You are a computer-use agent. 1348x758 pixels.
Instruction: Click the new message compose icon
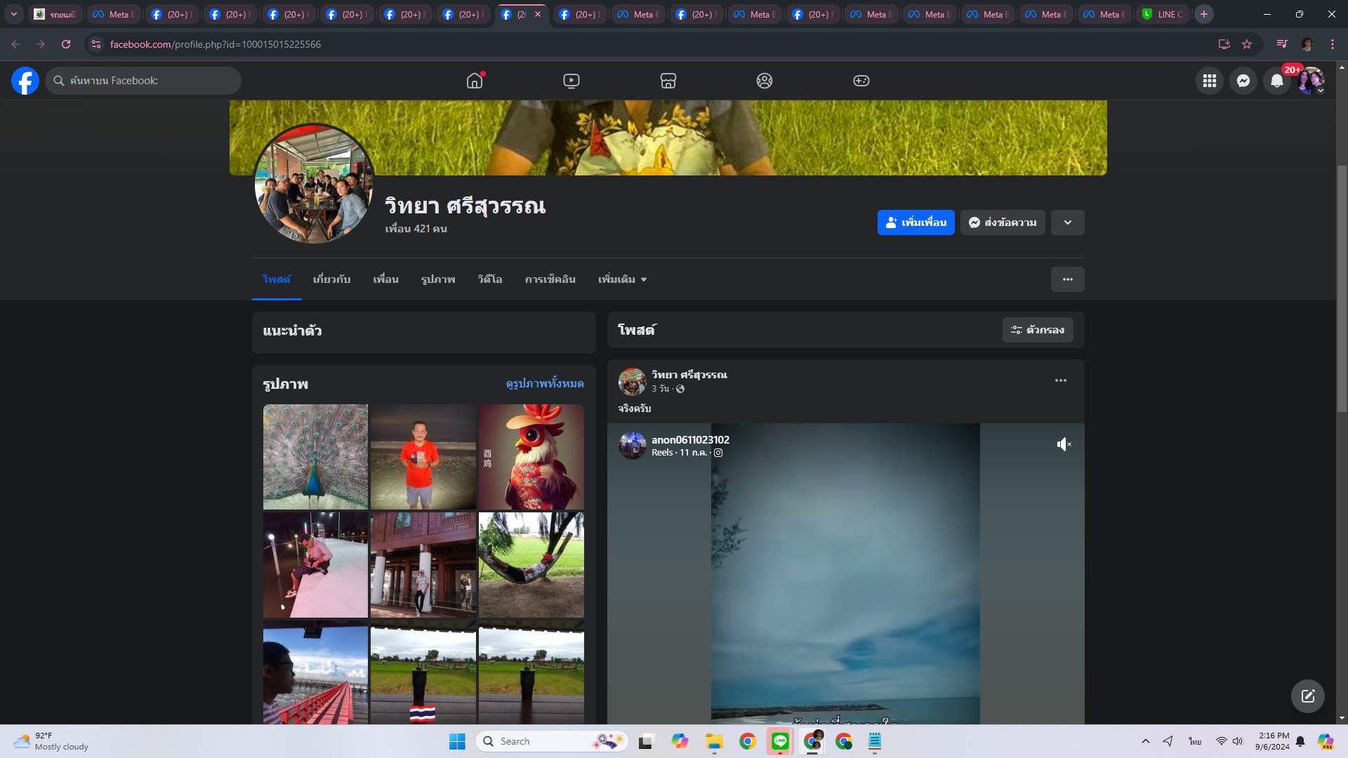[x=1307, y=696]
